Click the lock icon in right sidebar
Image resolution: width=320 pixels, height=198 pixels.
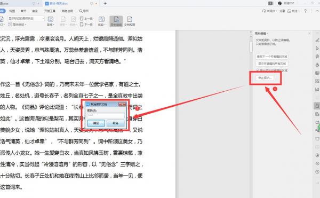pos(317,106)
